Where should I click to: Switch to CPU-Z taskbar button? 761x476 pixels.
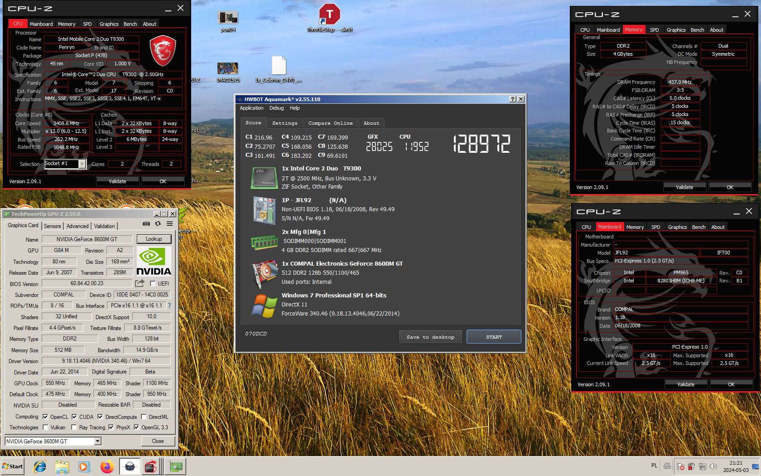click(x=151, y=466)
